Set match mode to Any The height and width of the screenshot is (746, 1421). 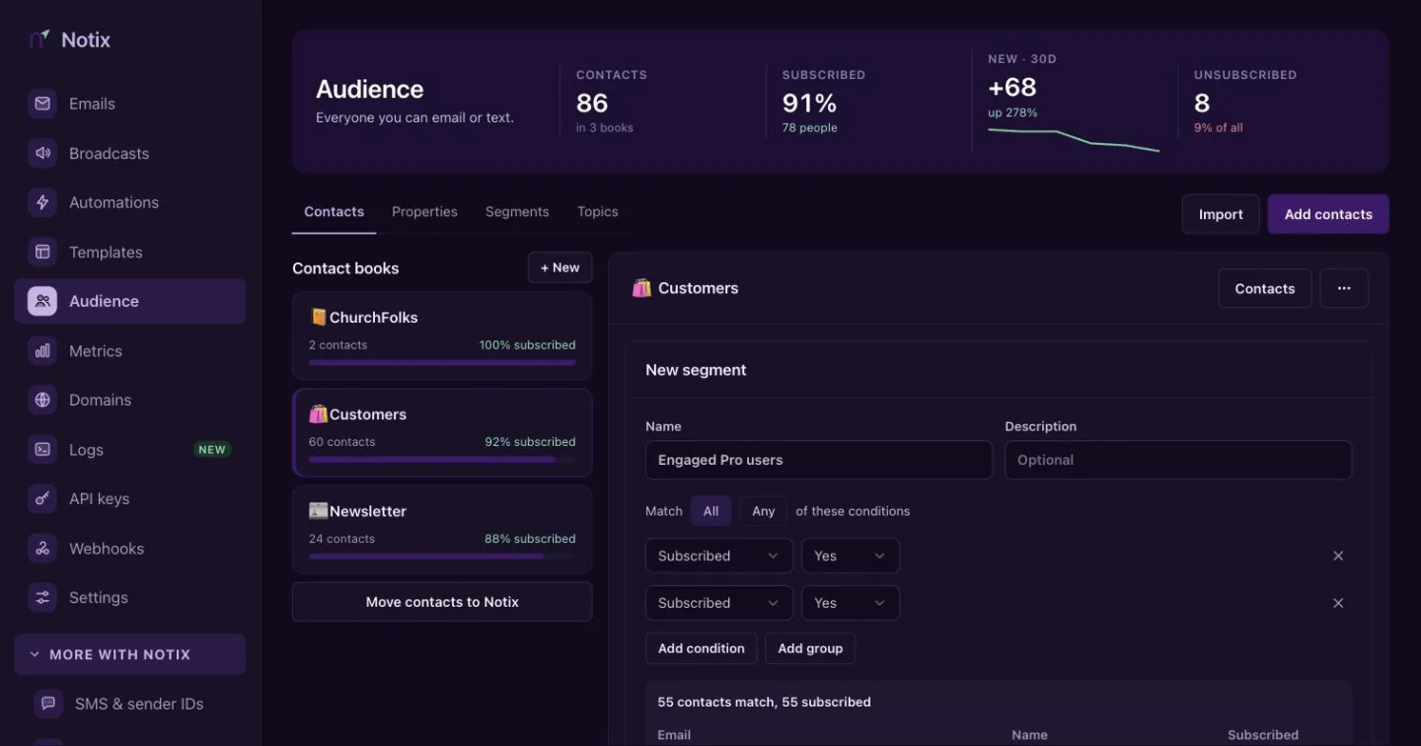click(x=764, y=511)
